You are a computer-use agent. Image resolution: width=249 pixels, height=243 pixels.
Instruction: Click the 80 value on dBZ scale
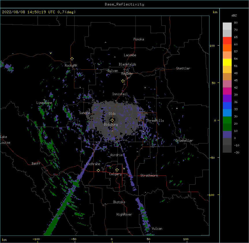pos(236,23)
